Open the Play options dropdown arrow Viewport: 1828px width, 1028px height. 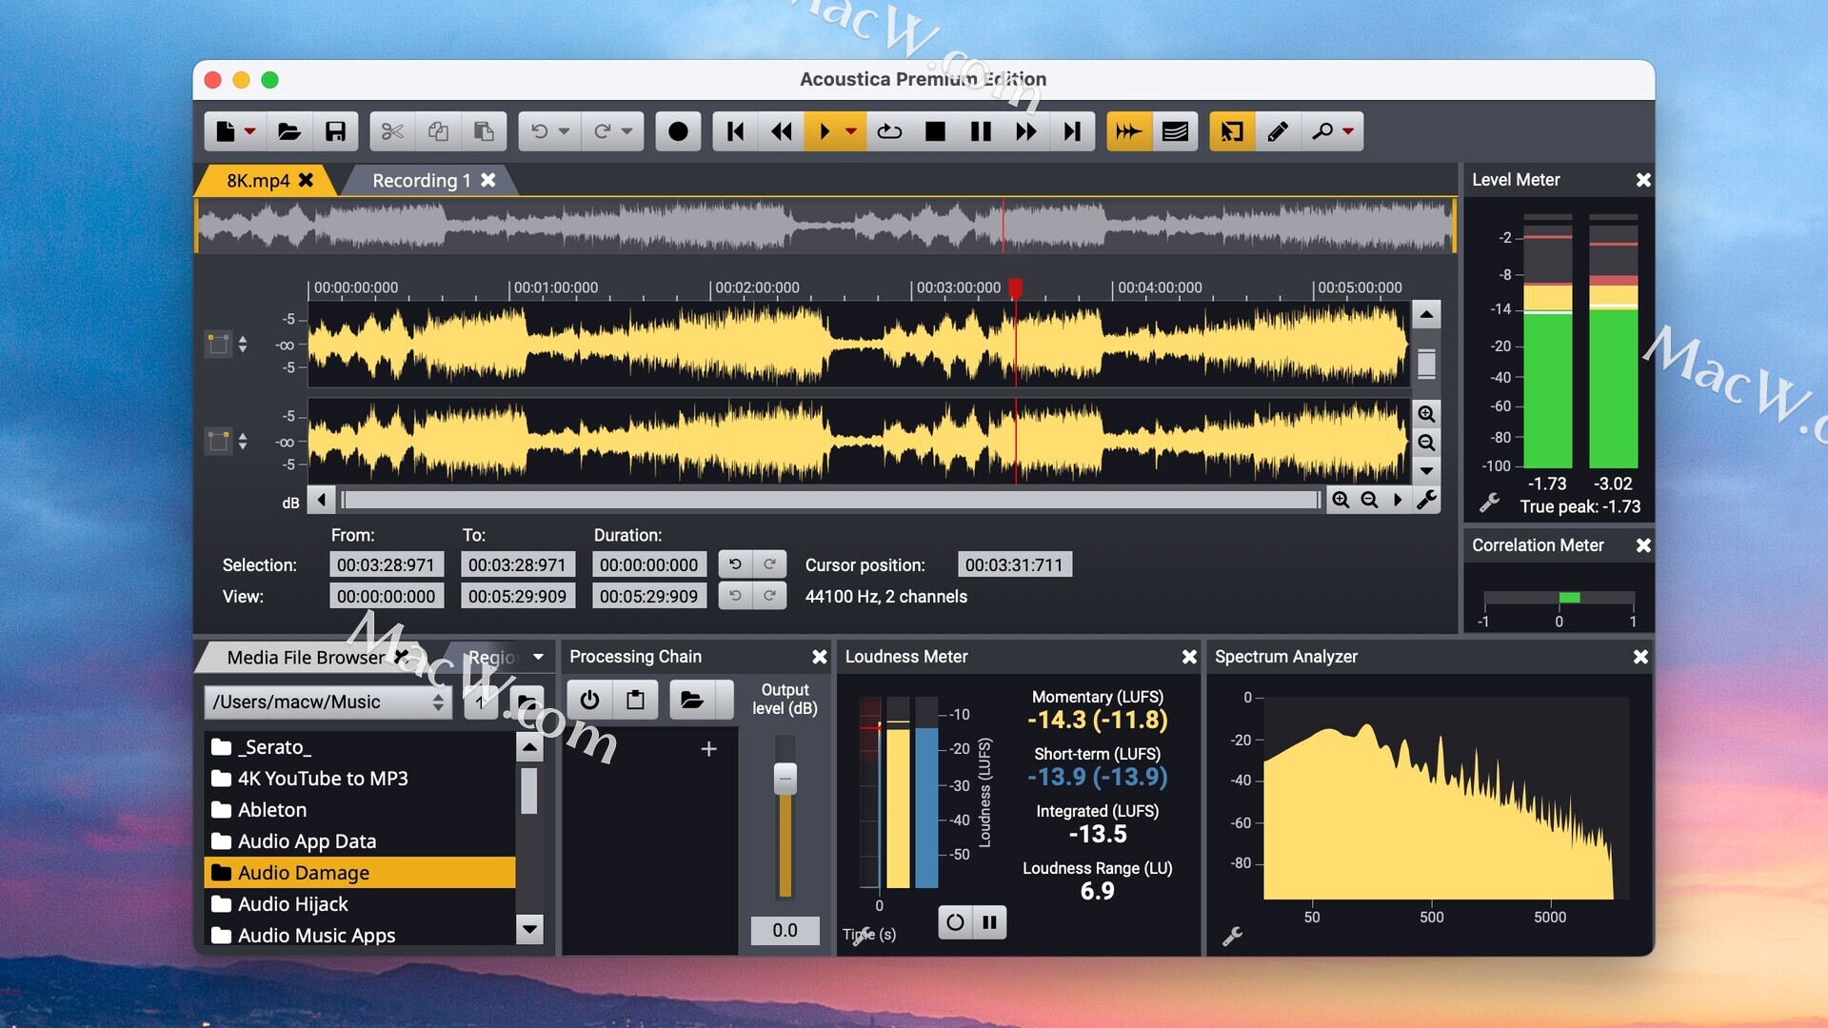click(x=851, y=131)
